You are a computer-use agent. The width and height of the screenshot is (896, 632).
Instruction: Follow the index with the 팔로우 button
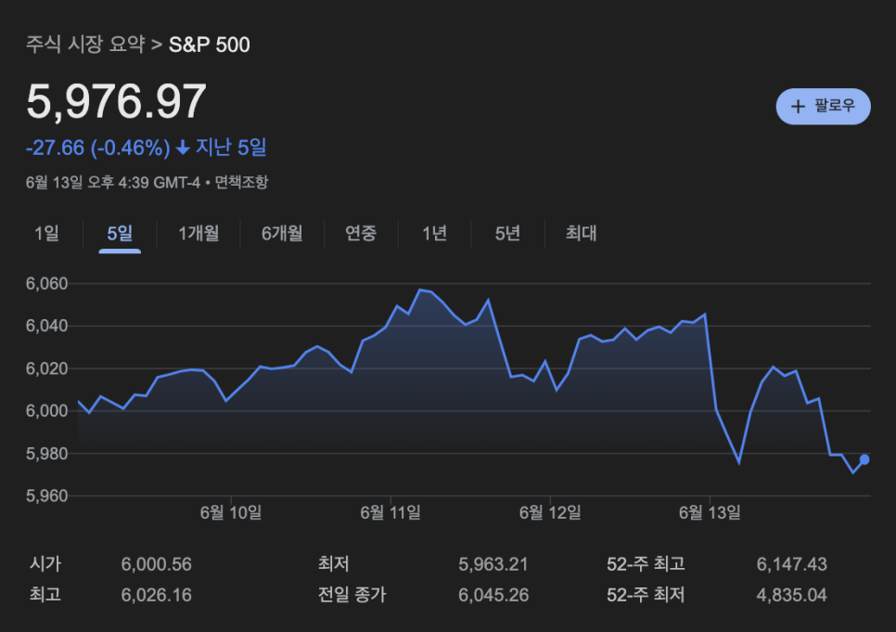(823, 107)
